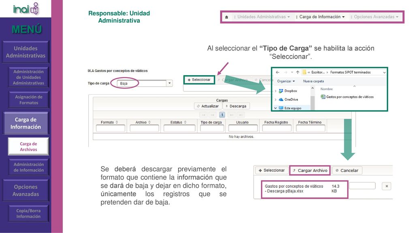The height and width of the screenshot is (233, 415).
Task: Select Unidades Administrativas in side menu
Action: [26, 52]
